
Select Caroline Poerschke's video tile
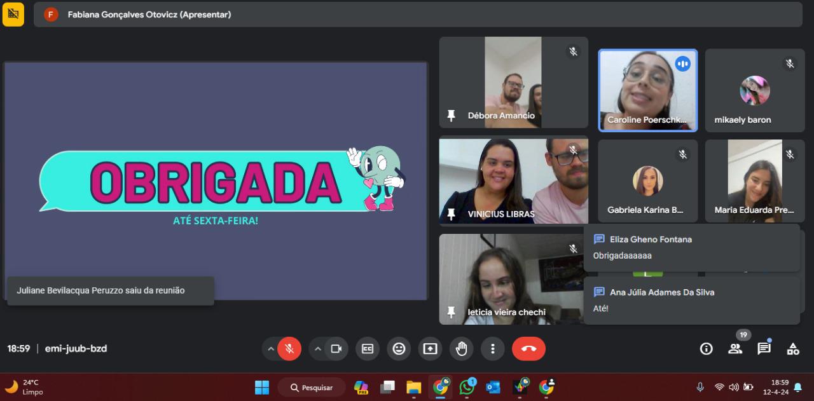click(647, 90)
